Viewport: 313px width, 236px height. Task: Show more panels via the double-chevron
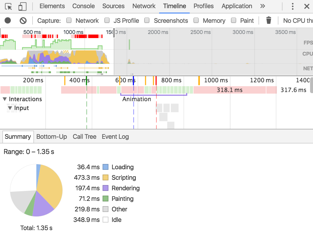[263, 6]
